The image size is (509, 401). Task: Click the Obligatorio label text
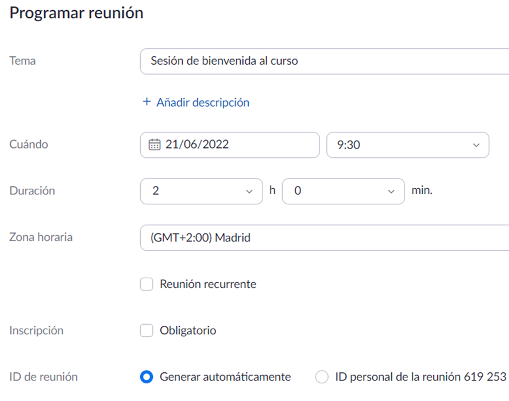(x=188, y=330)
